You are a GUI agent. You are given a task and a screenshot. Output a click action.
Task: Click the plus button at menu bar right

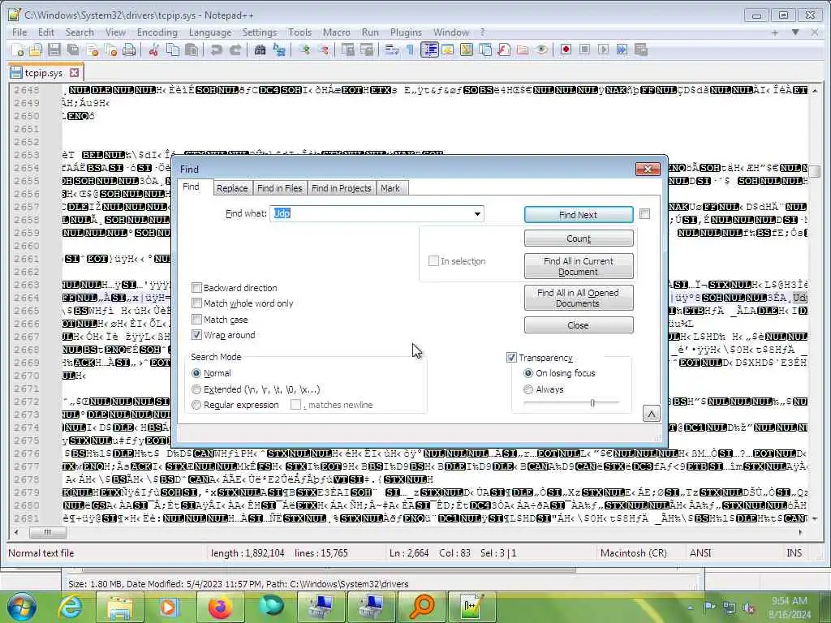point(775,32)
